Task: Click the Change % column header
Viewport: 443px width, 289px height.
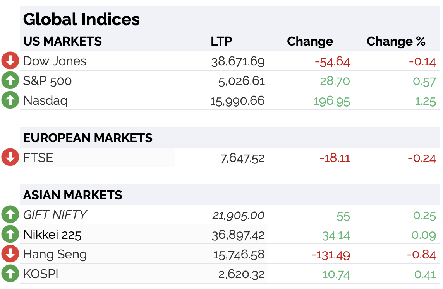Action: coord(396,41)
